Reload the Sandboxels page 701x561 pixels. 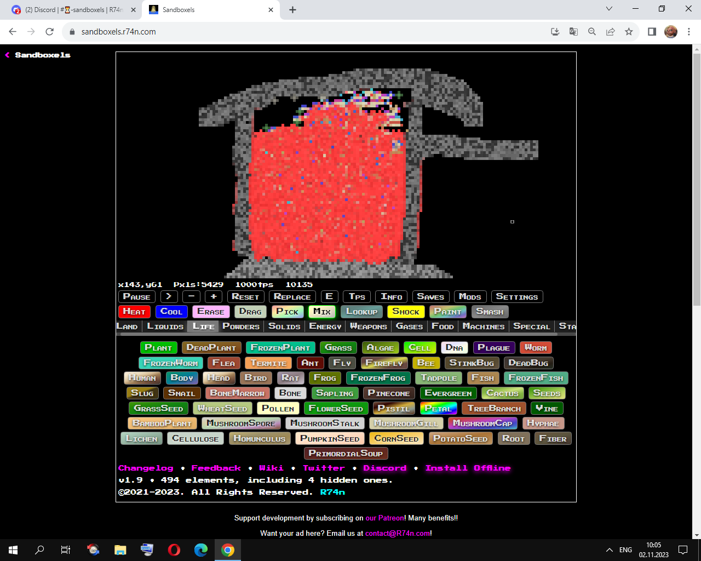tap(49, 32)
